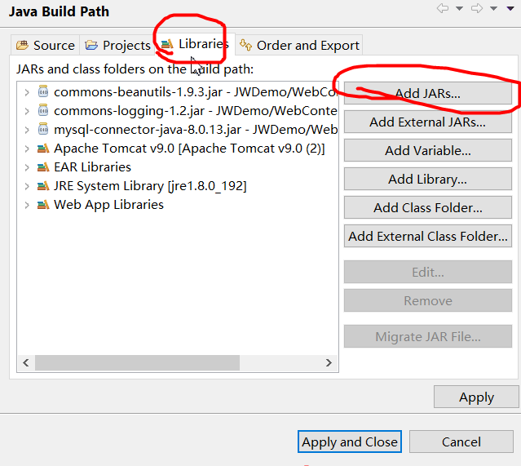
Task: Click the Add Class Folder... button
Action: pyautogui.click(x=428, y=208)
